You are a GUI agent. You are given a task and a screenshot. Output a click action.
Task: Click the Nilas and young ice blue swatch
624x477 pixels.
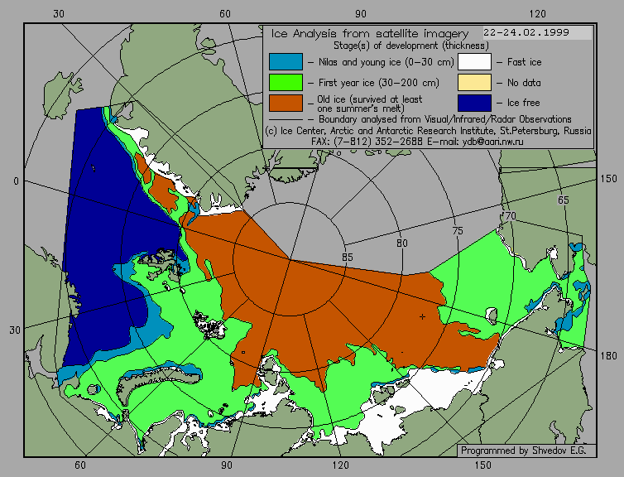click(x=286, y=62)
